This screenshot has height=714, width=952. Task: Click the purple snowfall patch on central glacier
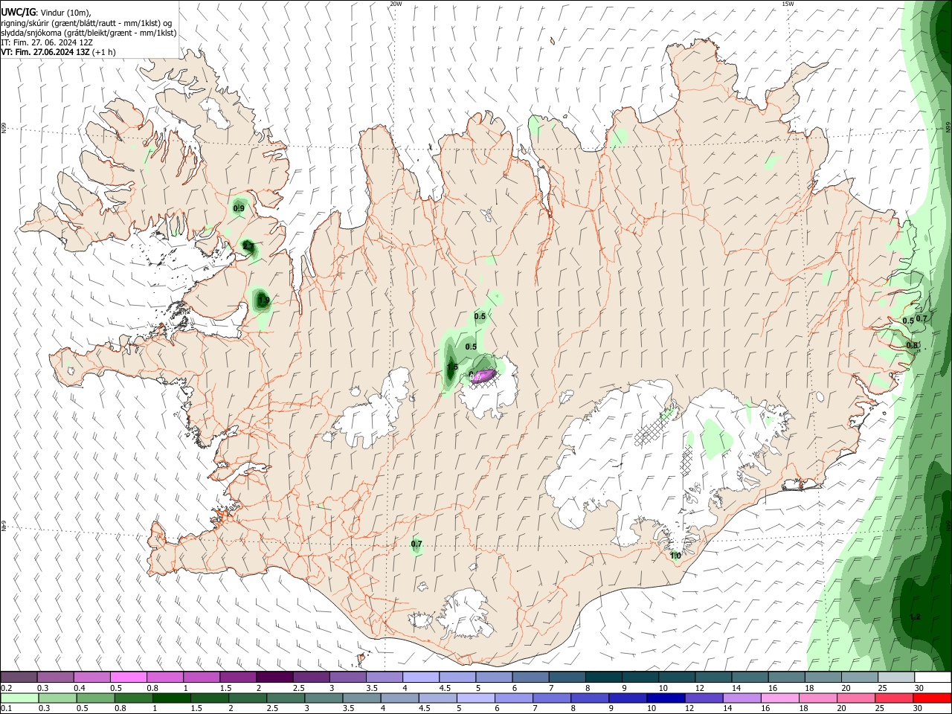[x=484, y=376]
